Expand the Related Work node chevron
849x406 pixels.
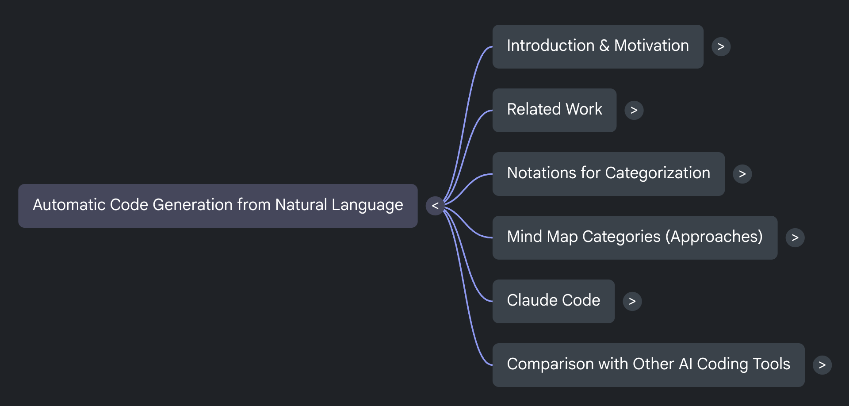pos(634,110)
